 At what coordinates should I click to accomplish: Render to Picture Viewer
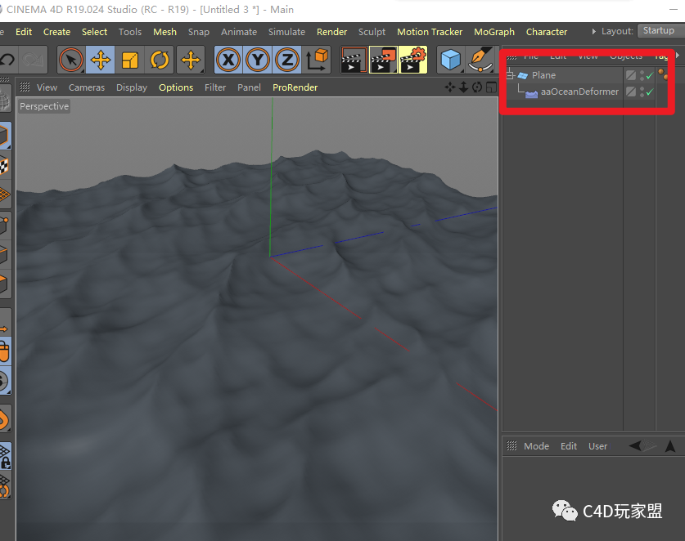pos(383,60)
